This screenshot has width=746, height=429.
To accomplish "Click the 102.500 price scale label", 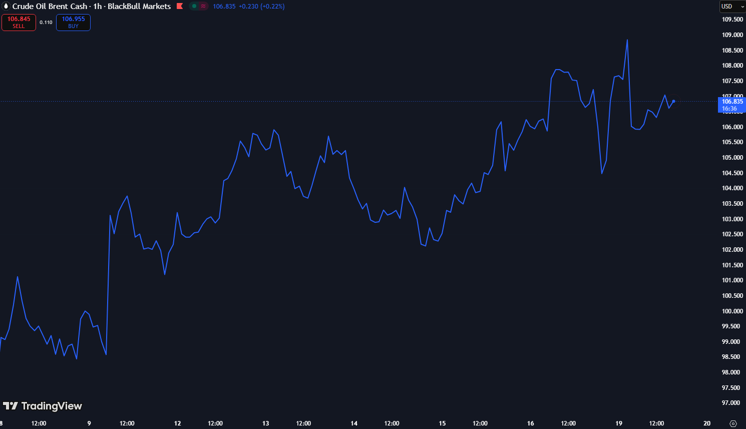I will pos(732,234).
